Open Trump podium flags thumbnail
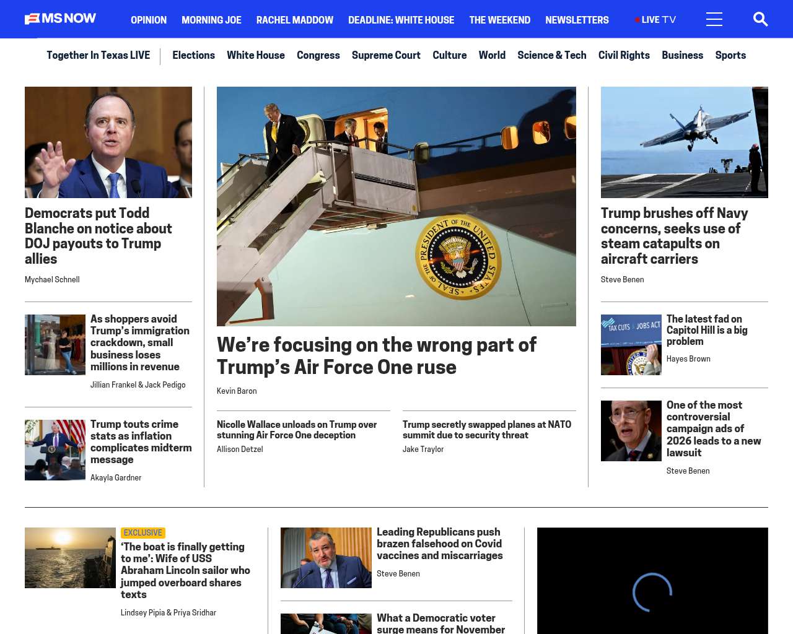793x634 pixels. (55, 450)
